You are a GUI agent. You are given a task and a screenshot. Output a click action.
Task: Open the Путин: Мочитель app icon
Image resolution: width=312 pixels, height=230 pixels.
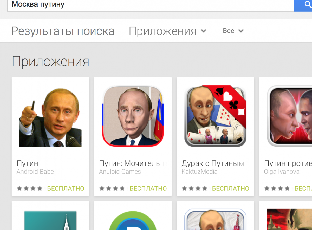coord(133,116)
